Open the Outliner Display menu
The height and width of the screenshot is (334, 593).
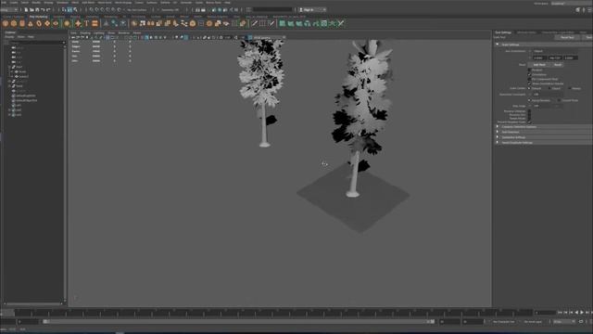[9, 37]
